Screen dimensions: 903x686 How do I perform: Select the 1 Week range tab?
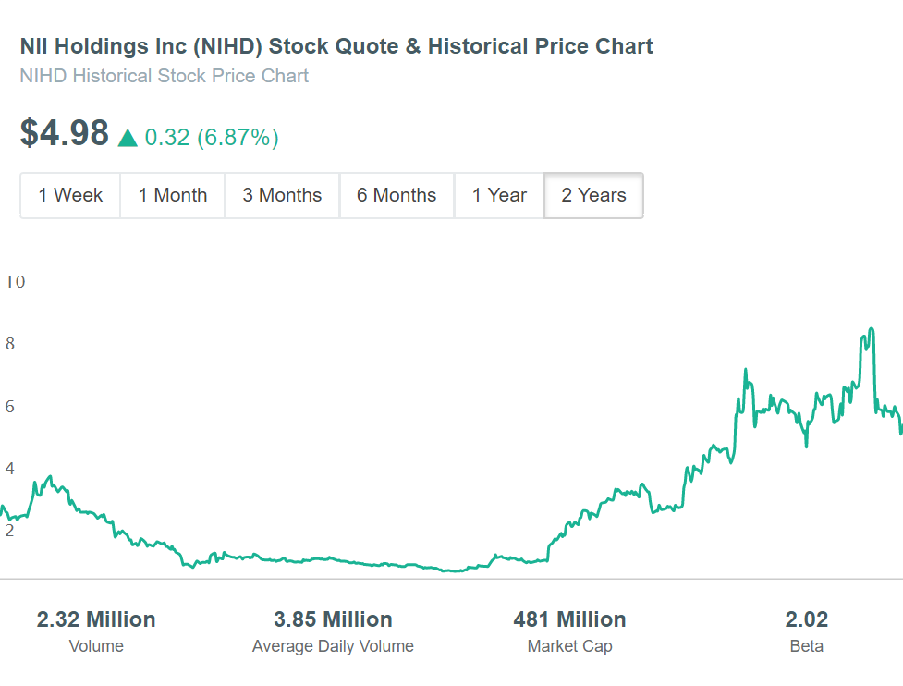point(70,195)
